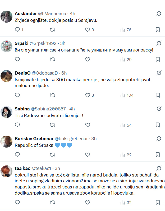Retweet the Srpski1992 tweet
This screenshot has width=165, height=211.
coord(53,59)
